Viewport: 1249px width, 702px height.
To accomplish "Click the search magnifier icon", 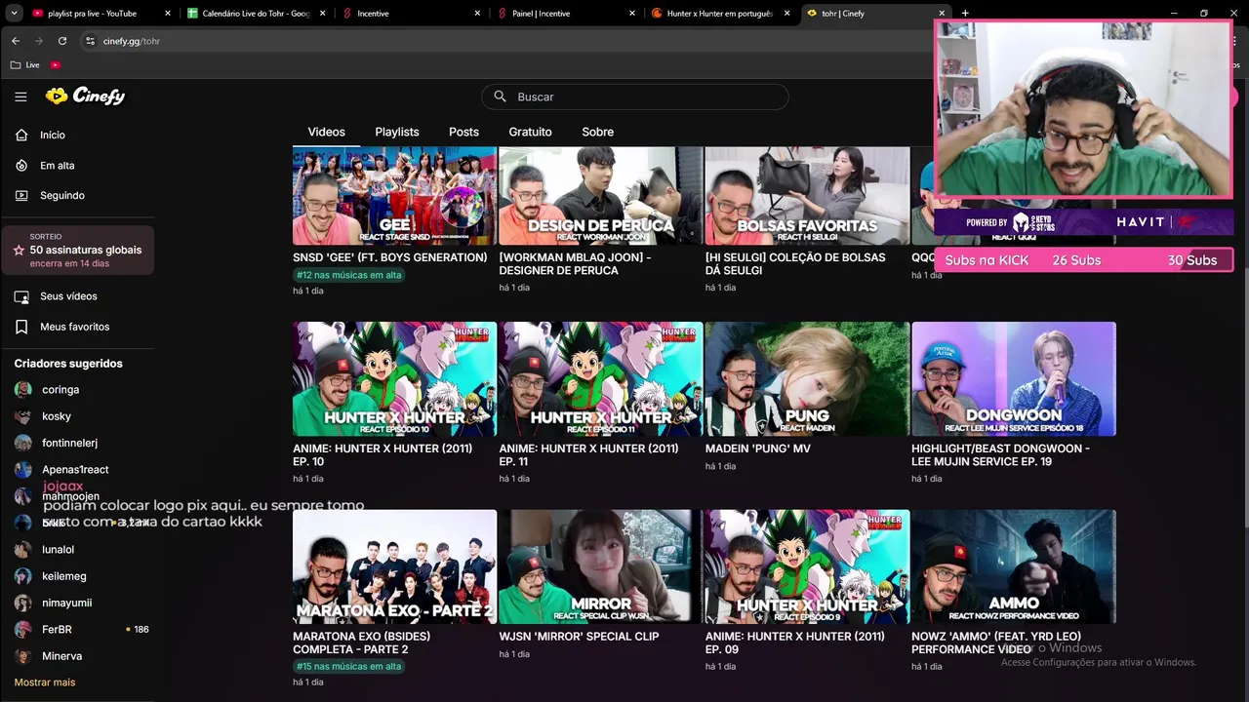I will pos(500,97).
